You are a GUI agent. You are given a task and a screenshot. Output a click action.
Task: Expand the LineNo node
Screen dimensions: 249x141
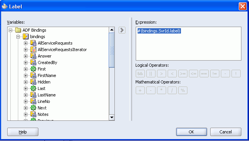25,101
